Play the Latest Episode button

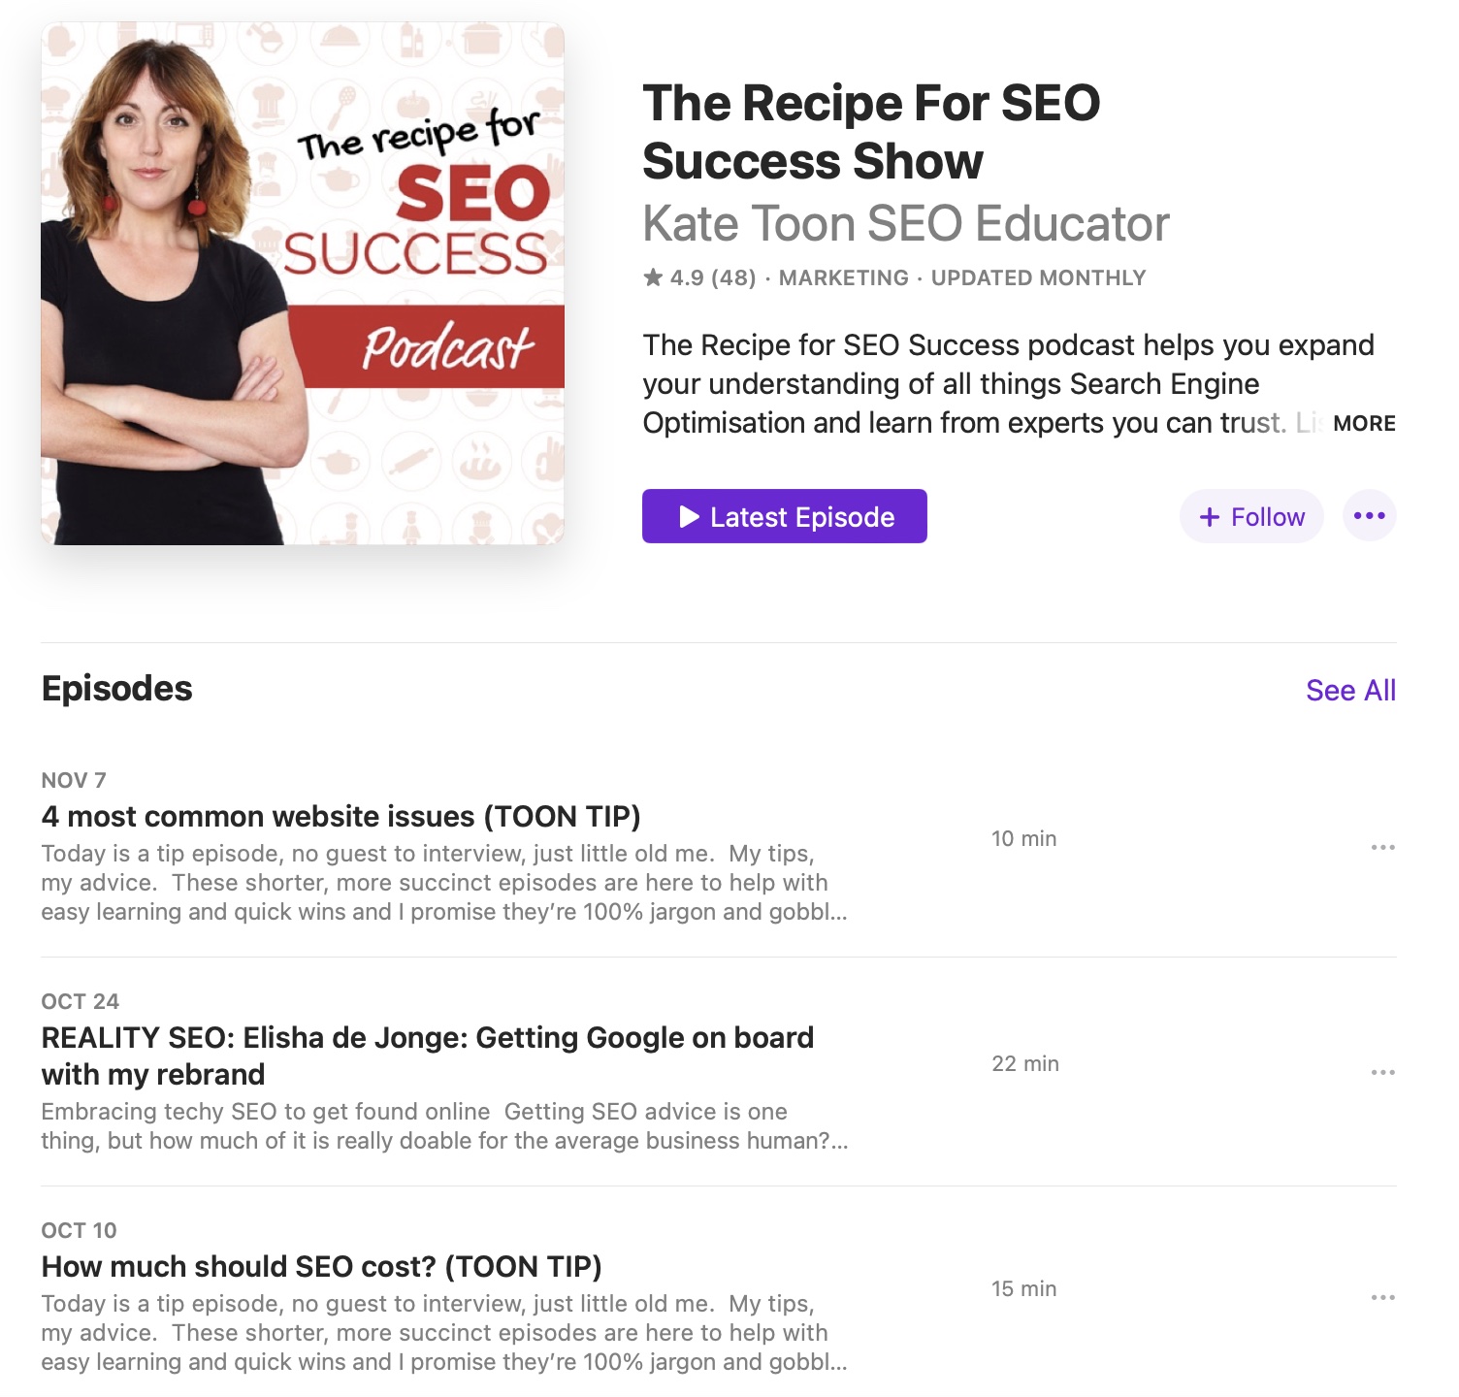(x=784, y=516)
